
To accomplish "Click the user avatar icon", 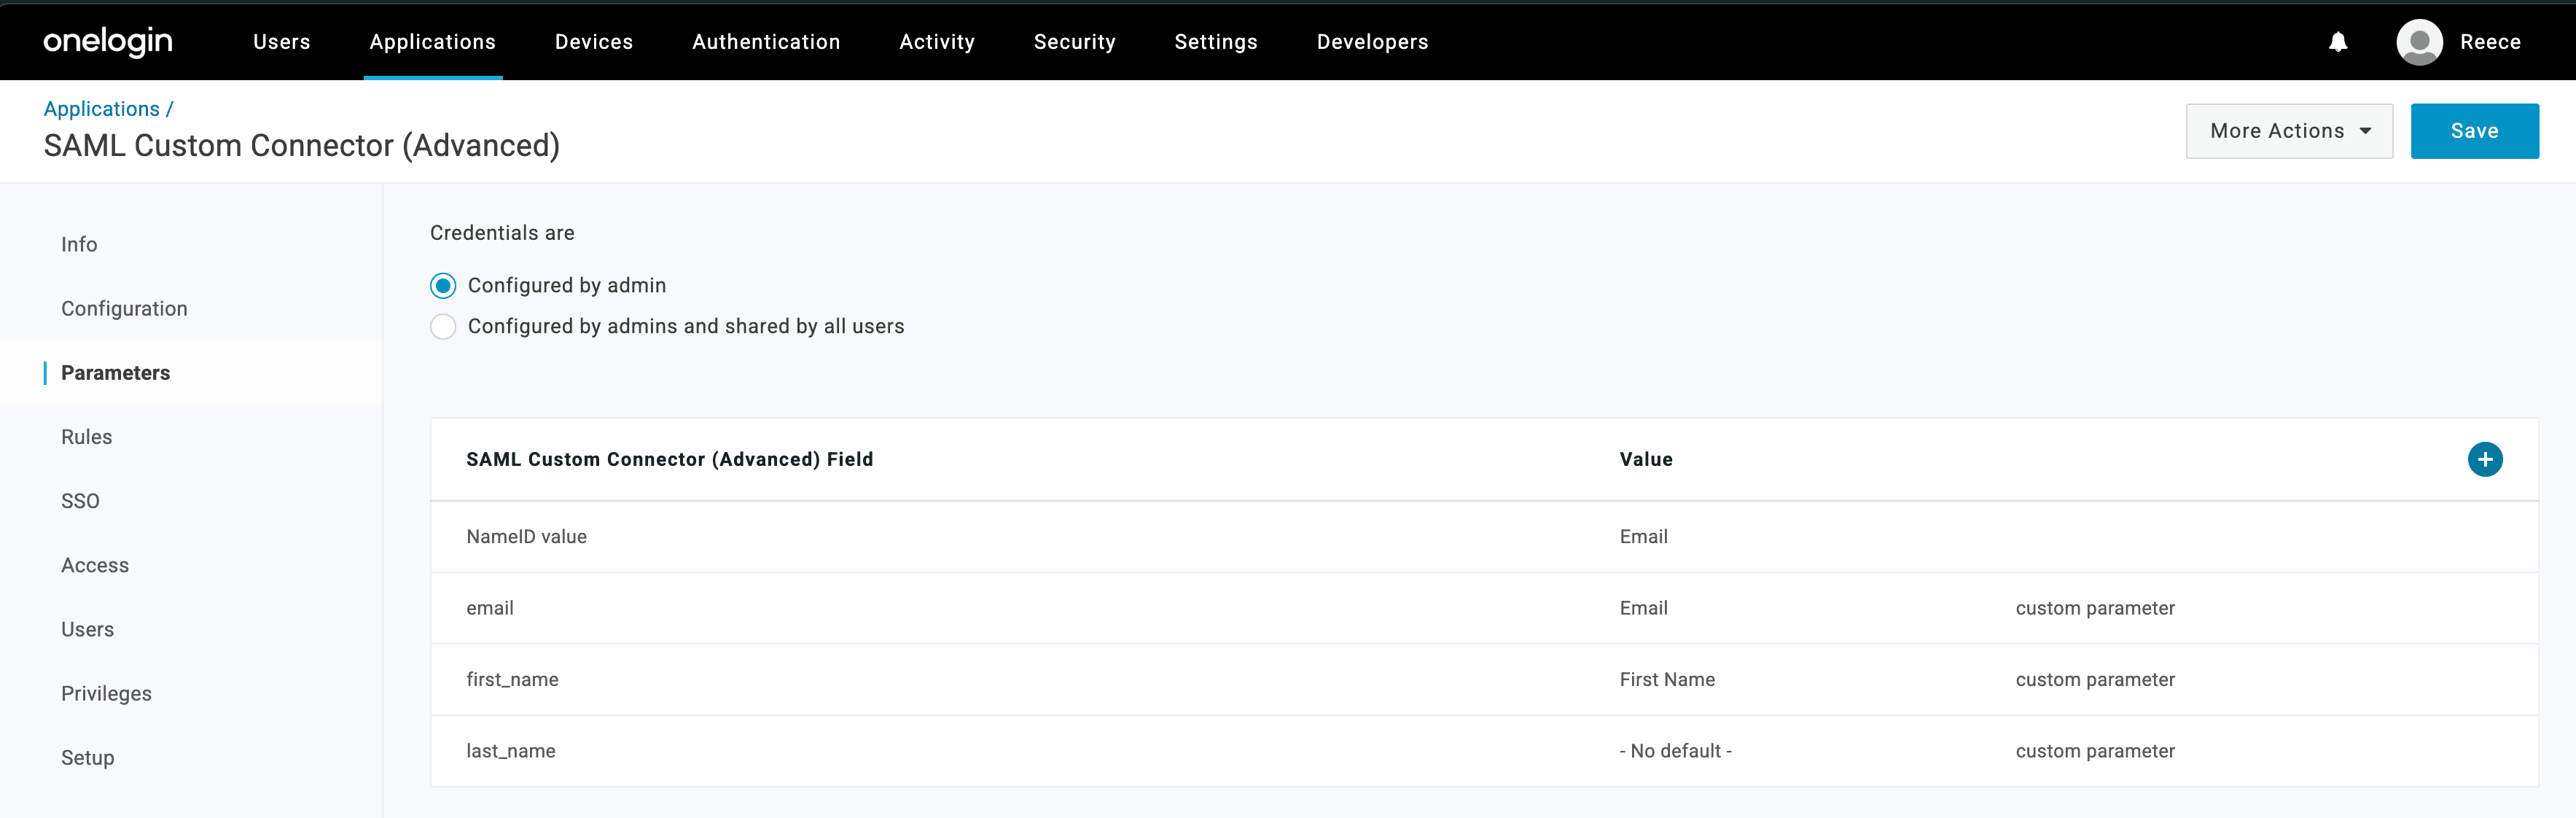I will click(x=2419, y=42).
